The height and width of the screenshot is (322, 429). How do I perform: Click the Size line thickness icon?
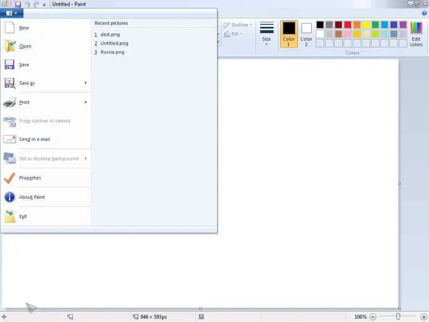pyautogui.click(x=266, y=28)
